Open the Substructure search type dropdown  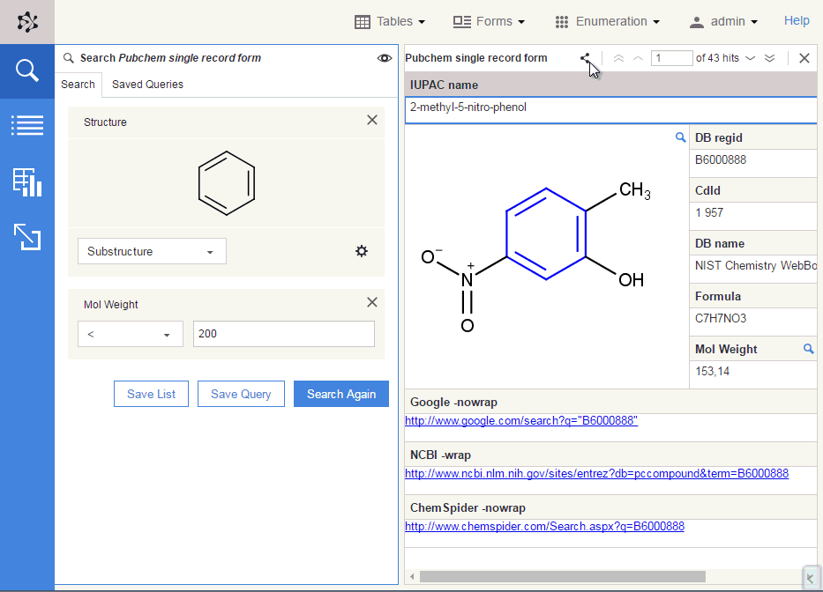[152, 251]
